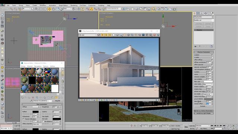Screen dimensions: 238x134
Task: Open the Customize menu
Action: point(92,5)
